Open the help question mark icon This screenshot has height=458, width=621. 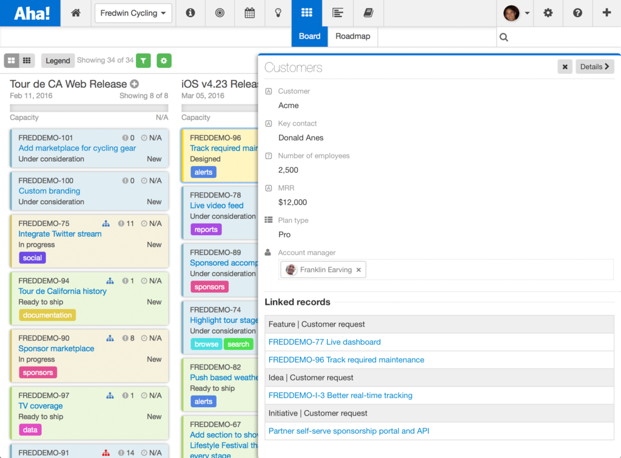click(577, 13)
